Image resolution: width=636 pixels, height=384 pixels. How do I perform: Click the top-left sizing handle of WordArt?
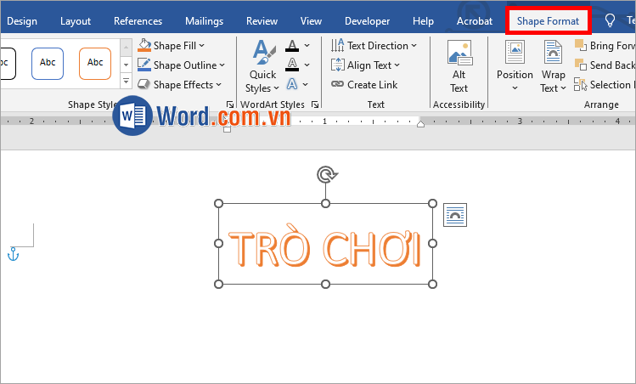218,203
